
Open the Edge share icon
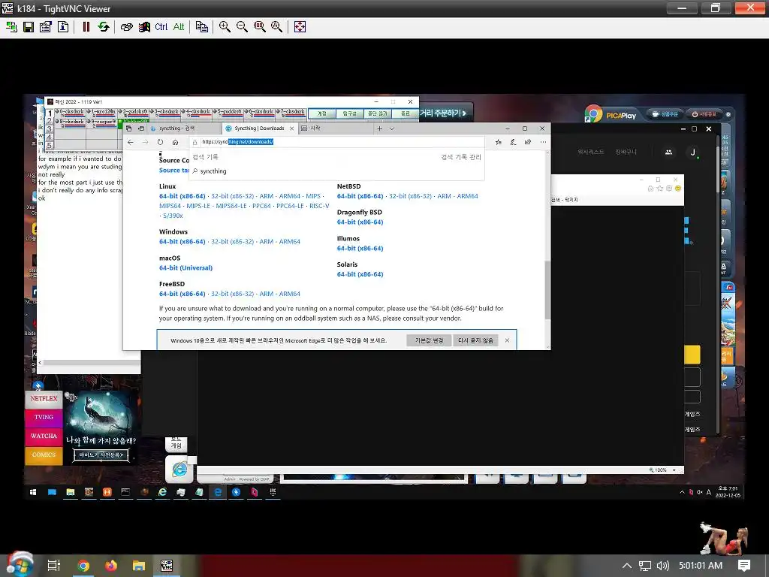pos(528,142)
